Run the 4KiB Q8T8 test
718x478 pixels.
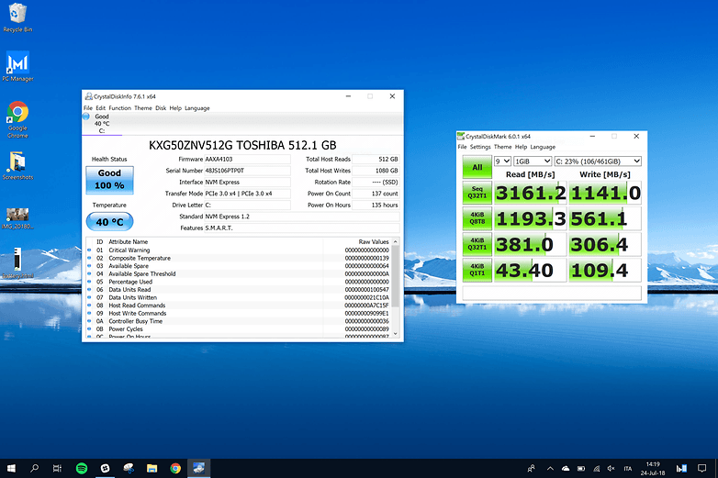(477, 218)
